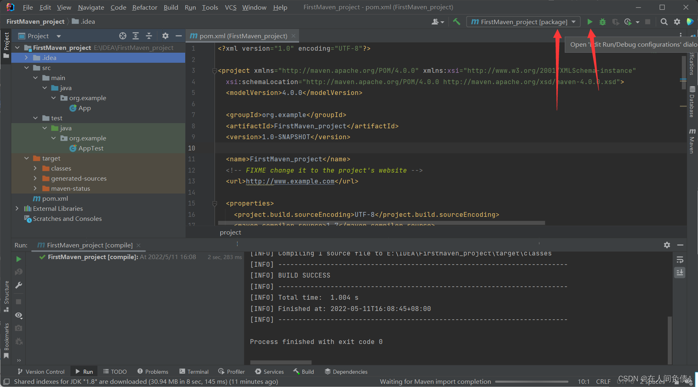Rerun the build in the Run tool window

tap(19, 259)
